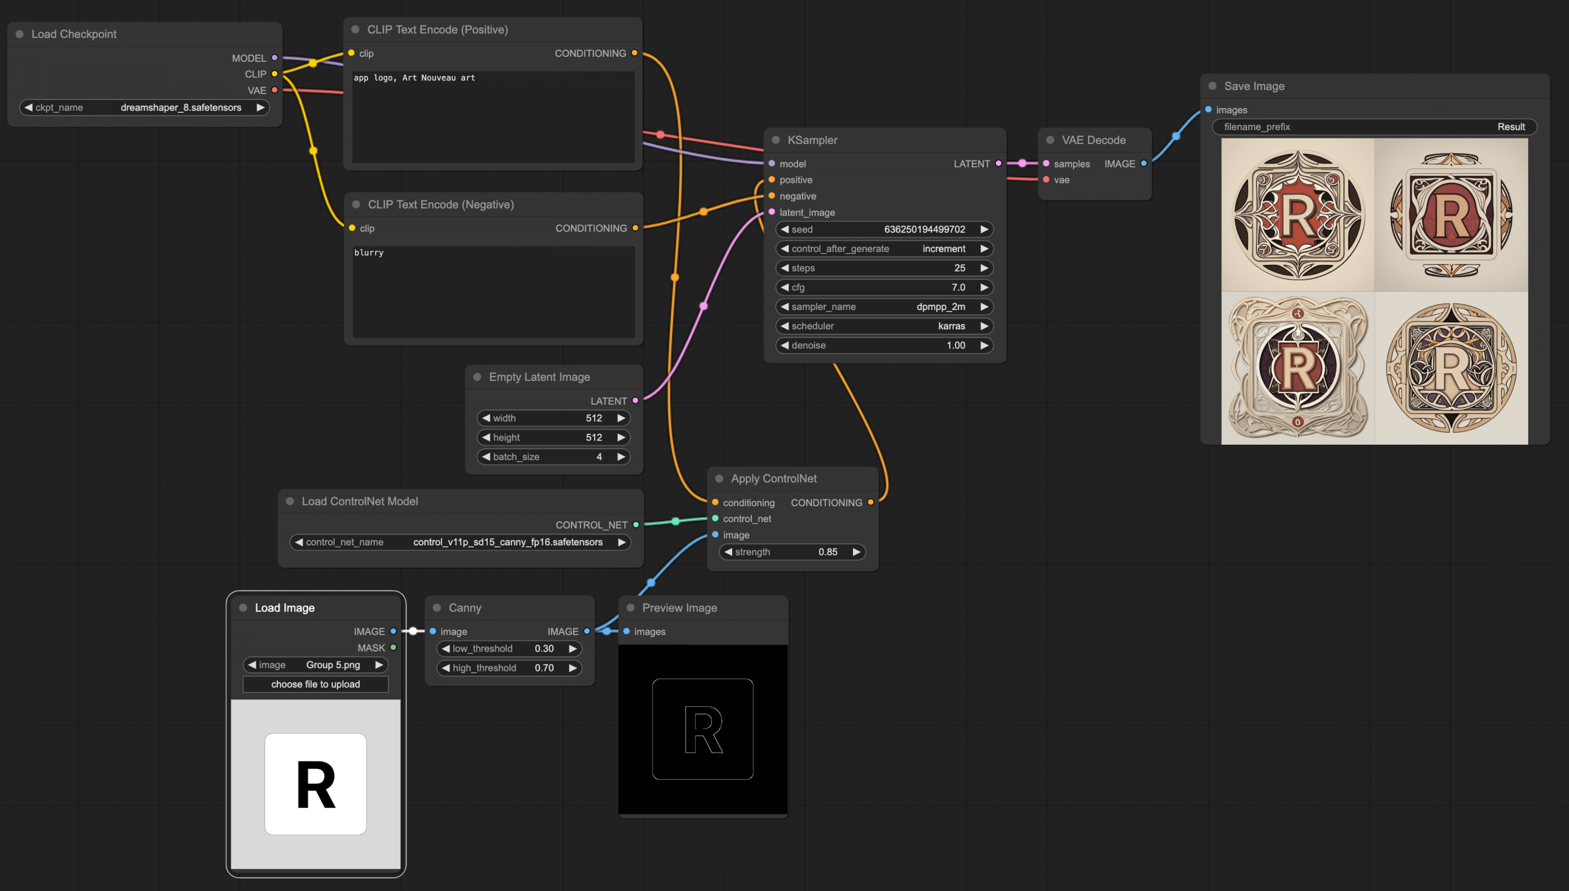
Task: Open ckpt_name dreamshaper_8 checkpoint selector
Action: [145, 108]
